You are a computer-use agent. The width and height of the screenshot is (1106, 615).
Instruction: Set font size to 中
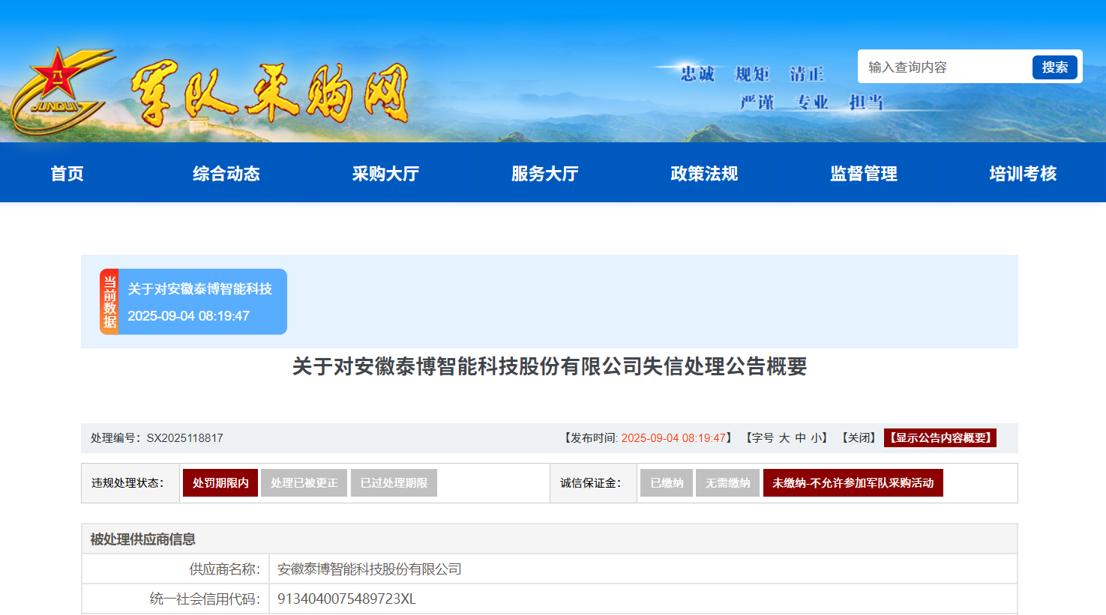(801, 438)
